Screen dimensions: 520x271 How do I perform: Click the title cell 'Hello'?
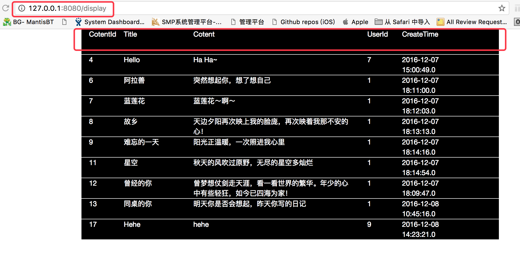132,60
